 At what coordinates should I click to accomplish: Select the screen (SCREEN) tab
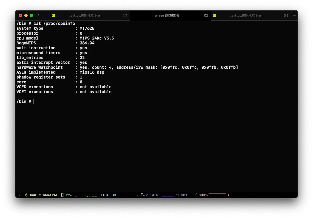(x=166, y=15)
